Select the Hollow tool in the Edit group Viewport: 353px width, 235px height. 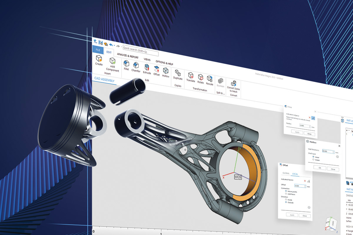click(166, 71)
